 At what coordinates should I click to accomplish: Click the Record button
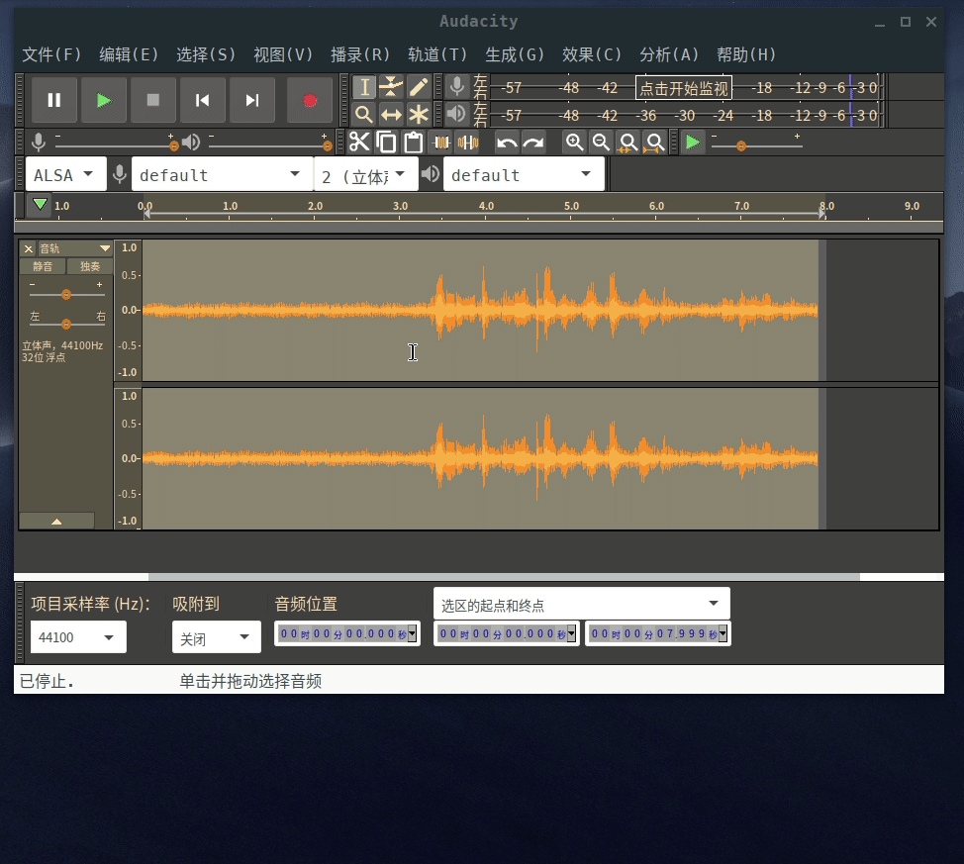point(309,100)
